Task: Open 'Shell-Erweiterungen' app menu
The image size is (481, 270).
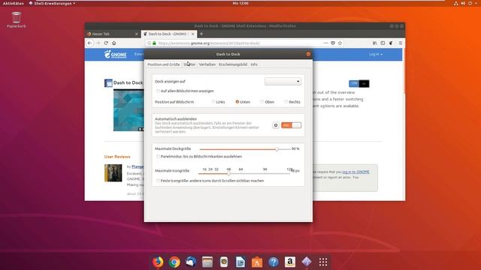Action: click(x=52, y=3)
